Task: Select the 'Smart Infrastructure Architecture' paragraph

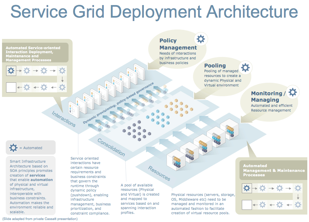Action: (31, 186)
